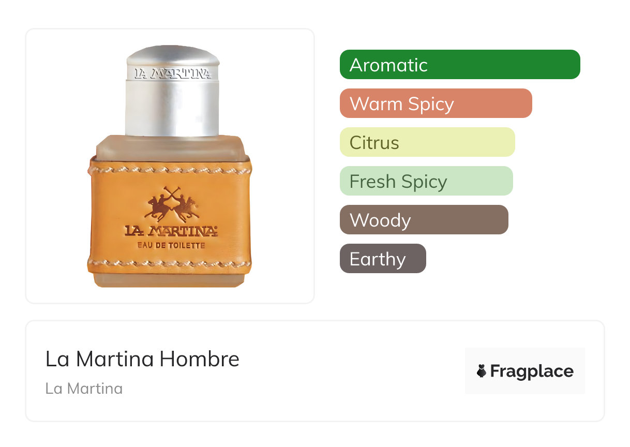Select the Fresh Spicy accord bar
The image size is (630, 447).
click(426, 181)
